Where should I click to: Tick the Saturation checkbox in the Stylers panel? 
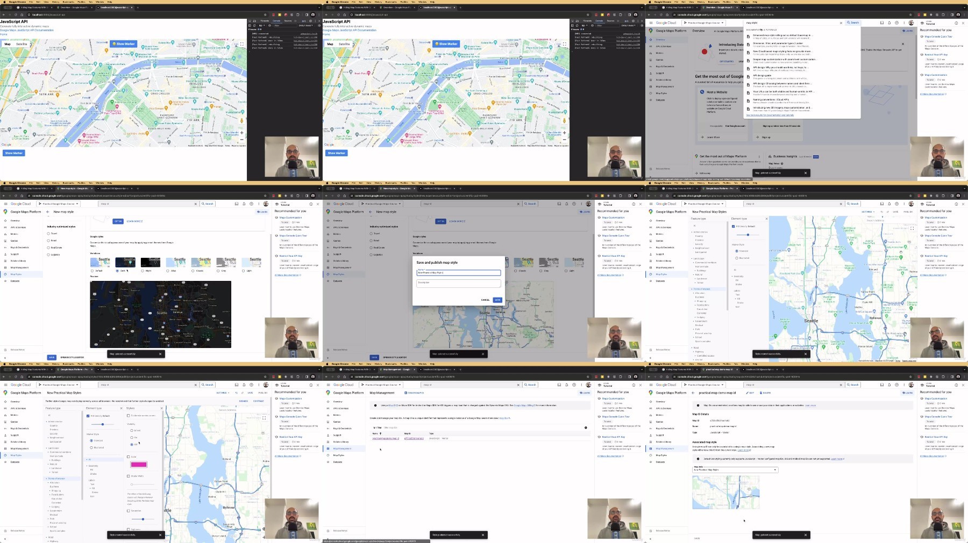129,511
